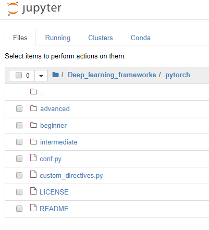Image resolution: width=209 pixels, height=230 pixels.
Task: Tick the checkbox next to advanced
Action: 19,108
